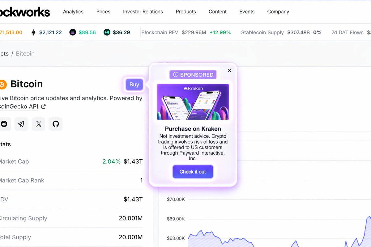Click the Blockworks logo
The width and height of the screenshot is (371, 247).
(x=25, y=12)
